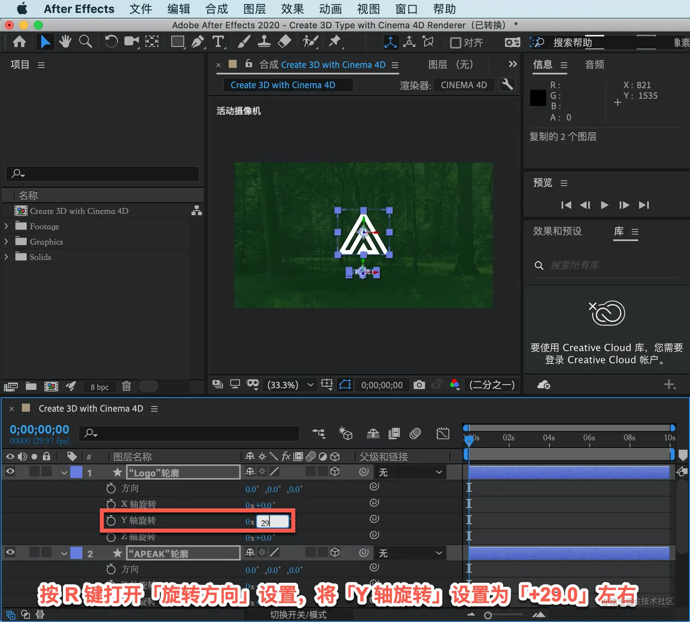Expand the Graphics folder
The image size is (690, 622).
click(x=6, y=241)
